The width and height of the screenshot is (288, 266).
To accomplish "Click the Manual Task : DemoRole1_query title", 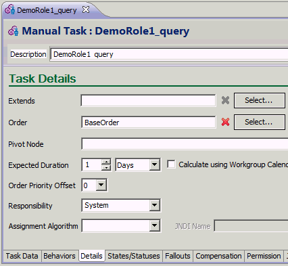I will click(105, 31).
